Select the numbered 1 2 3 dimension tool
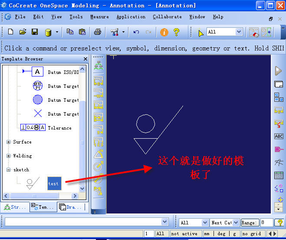The image size is (286, 240). pyautogui.click(x=99, y=142)
